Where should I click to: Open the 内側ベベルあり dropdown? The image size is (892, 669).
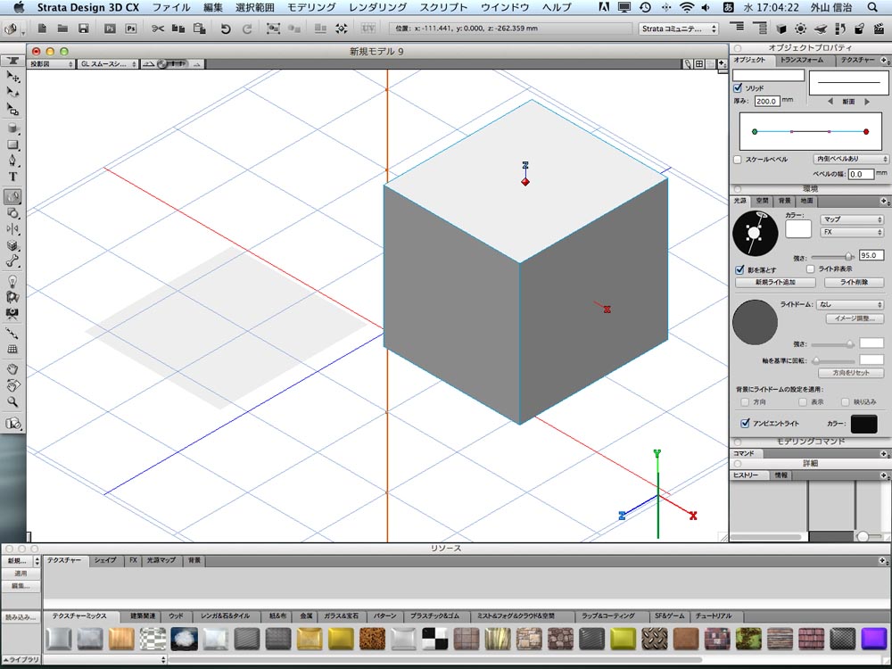click(851, 160)
